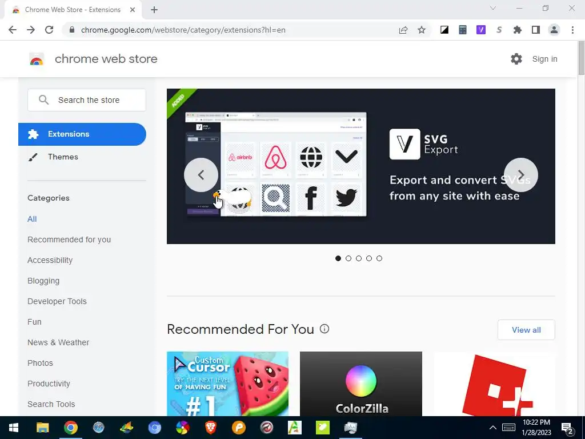Open Chrome from the taskbar

tap(70, 428)
